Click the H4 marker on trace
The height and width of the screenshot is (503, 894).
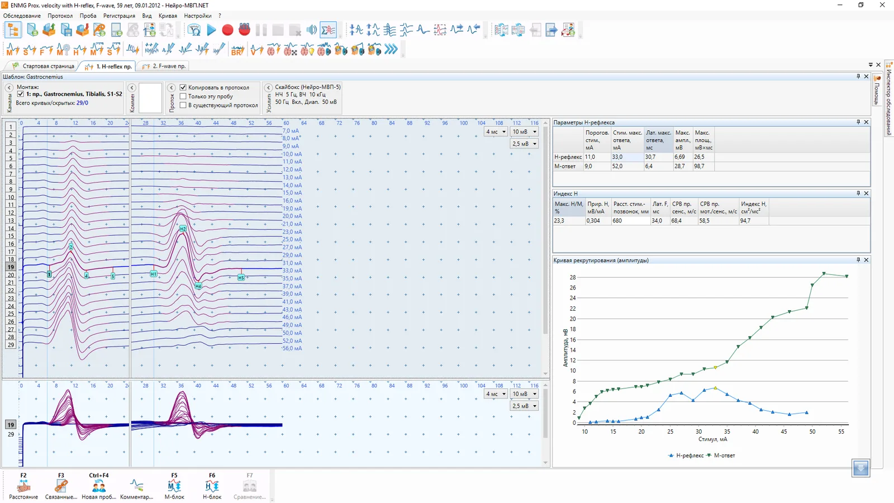click(198, 286)
